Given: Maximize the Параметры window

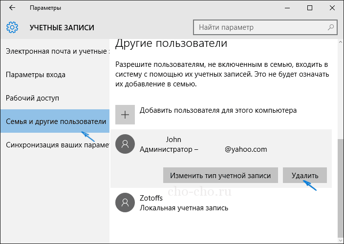Looking at the screenshot, I should (x=309, y=8).
